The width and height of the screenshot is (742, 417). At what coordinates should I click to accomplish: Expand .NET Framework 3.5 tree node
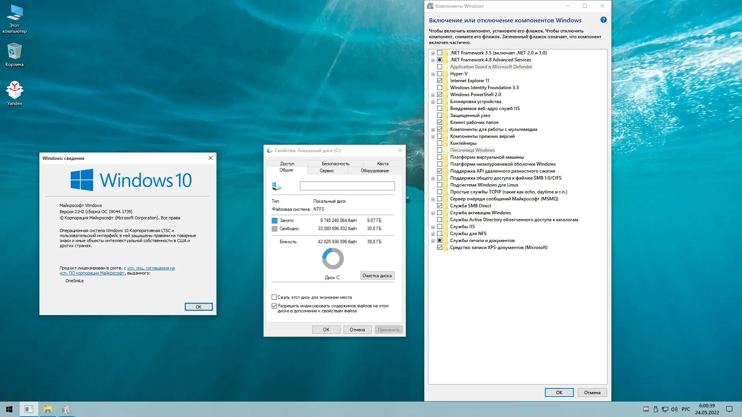tap(433, 53)
